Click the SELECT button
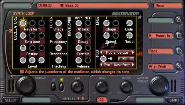Image resolution: width=185 pixels, height=105 pixels. coord(11,100)
